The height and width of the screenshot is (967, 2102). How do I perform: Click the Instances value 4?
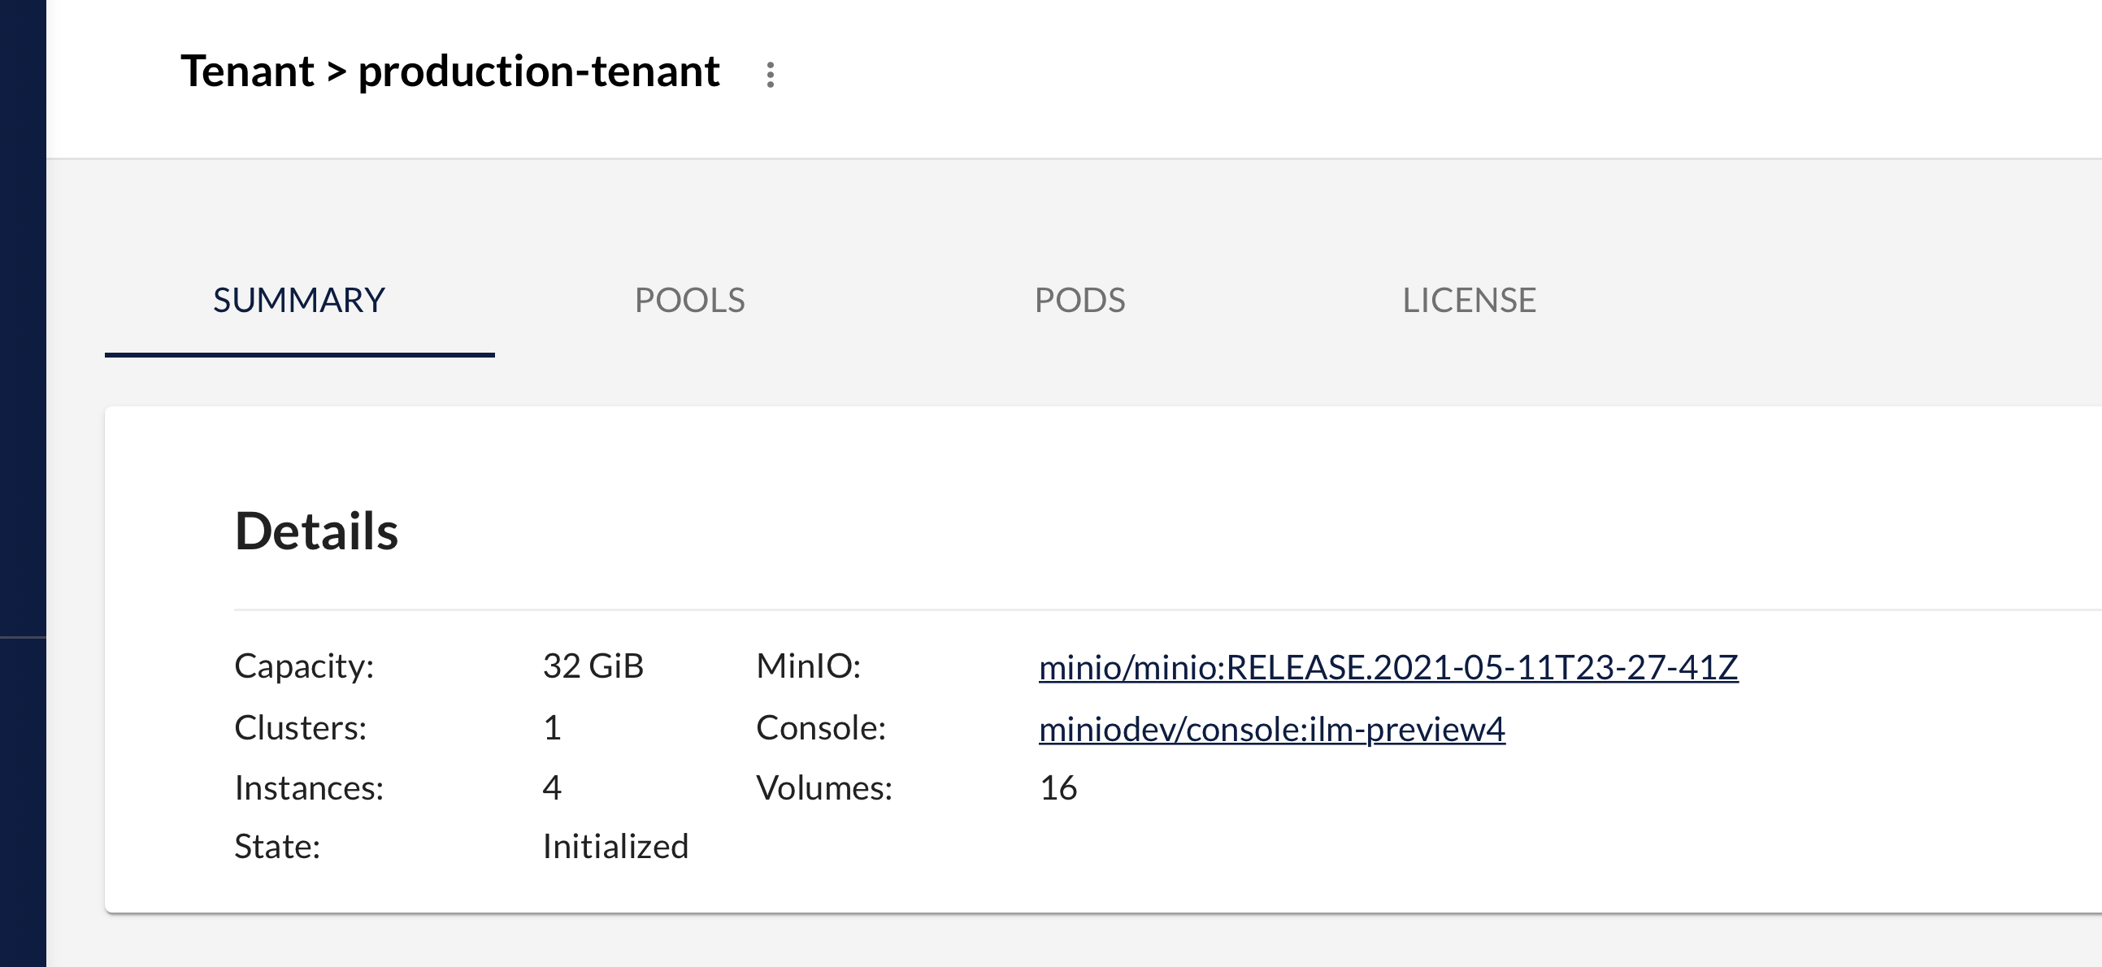[x=552, y=788]
